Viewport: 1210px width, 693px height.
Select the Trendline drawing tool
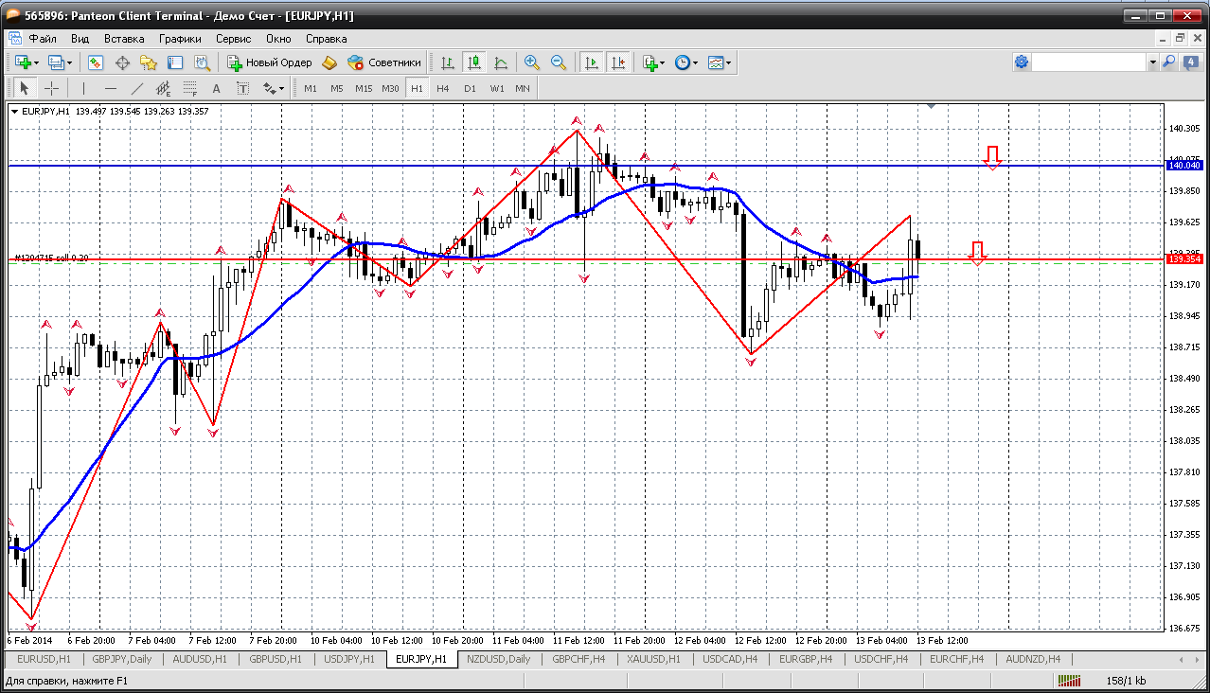click(137, 88)
